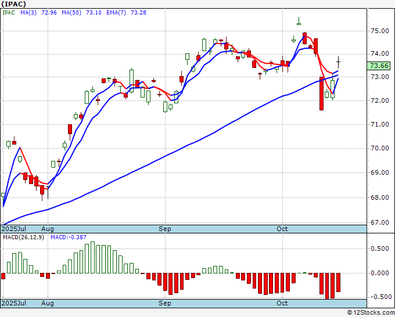
Task: Click the 73.00 price axis label
Action: (x=380, y=77)
